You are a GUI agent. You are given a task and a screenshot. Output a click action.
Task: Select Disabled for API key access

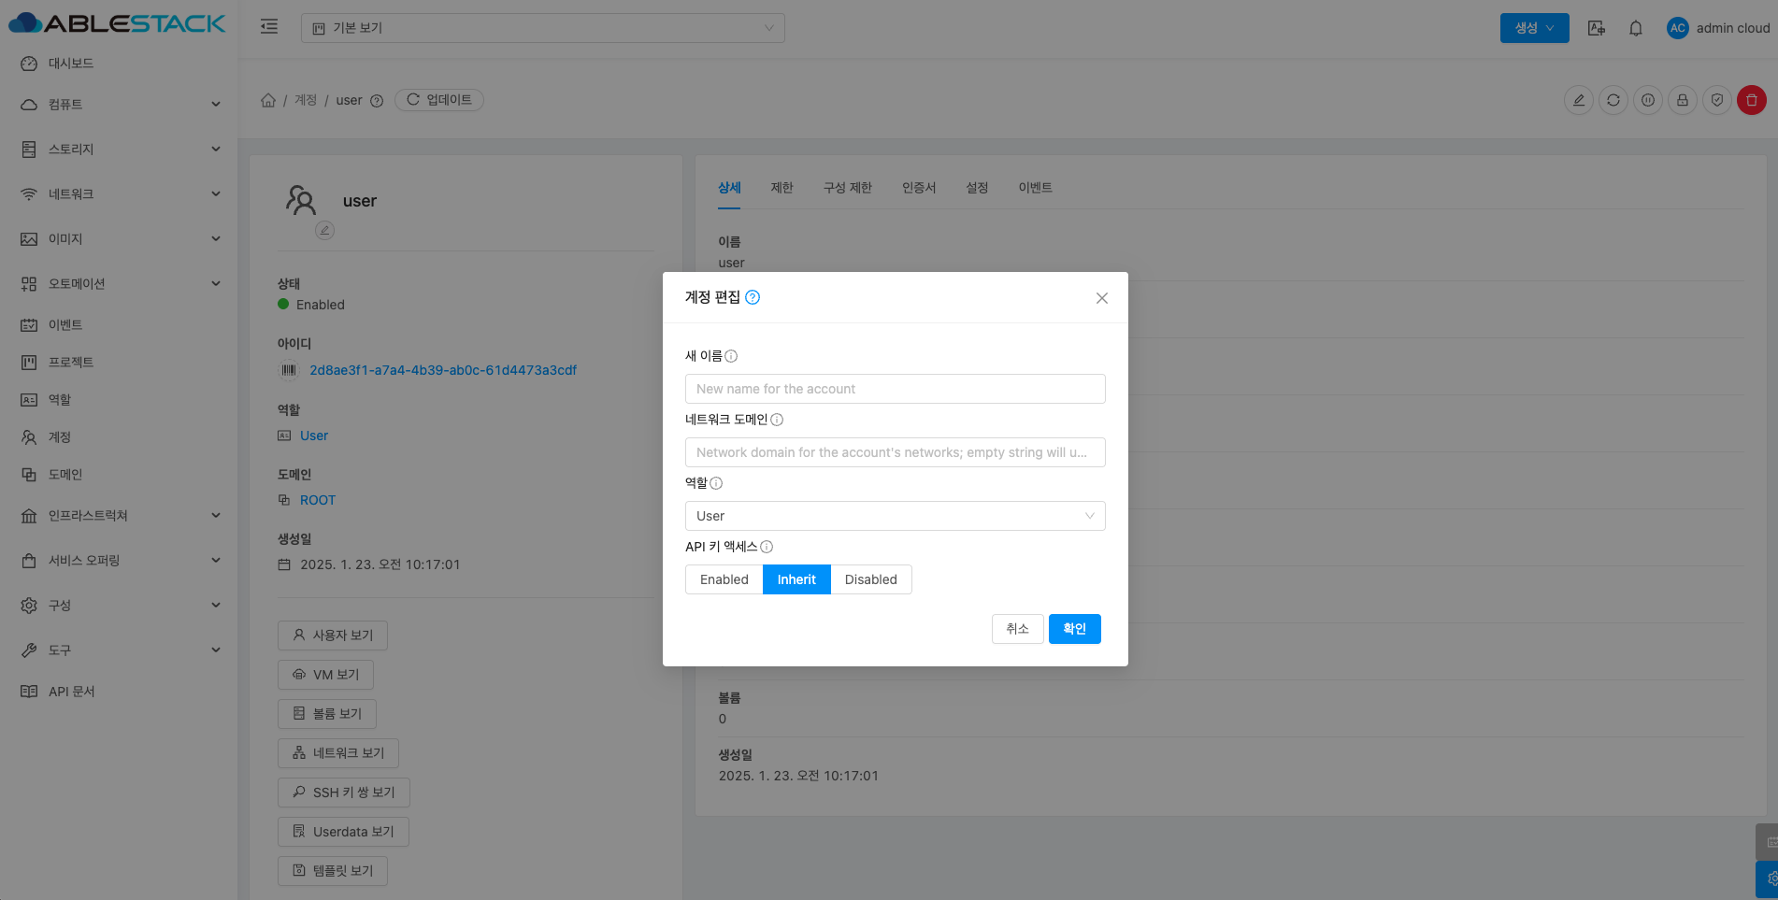(870, 579)
